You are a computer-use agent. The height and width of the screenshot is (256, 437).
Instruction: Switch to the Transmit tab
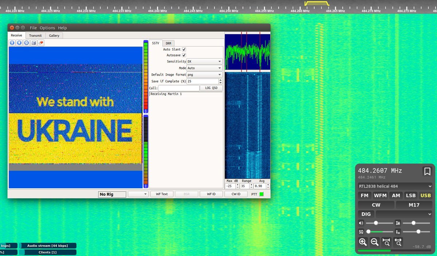tap(35, 35)
